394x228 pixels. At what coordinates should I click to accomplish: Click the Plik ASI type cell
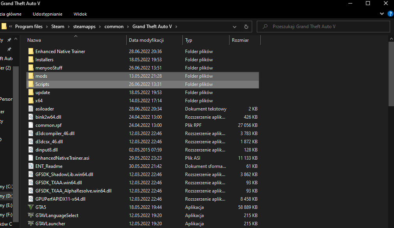(193, 158)
